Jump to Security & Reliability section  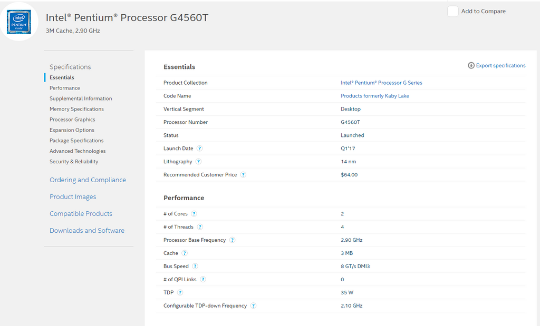tap(74, 162)
